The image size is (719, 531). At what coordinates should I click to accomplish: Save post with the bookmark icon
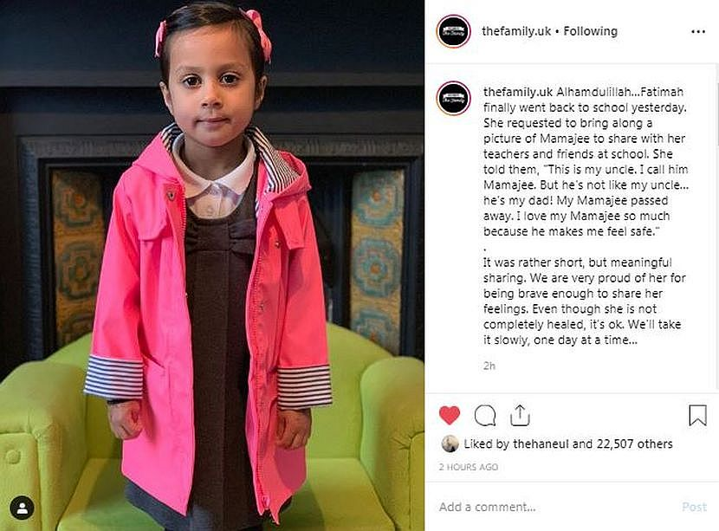pos(697,416)
